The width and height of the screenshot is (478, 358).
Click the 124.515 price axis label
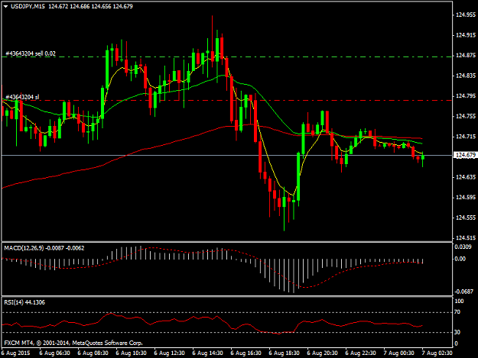tap(465, 238)
